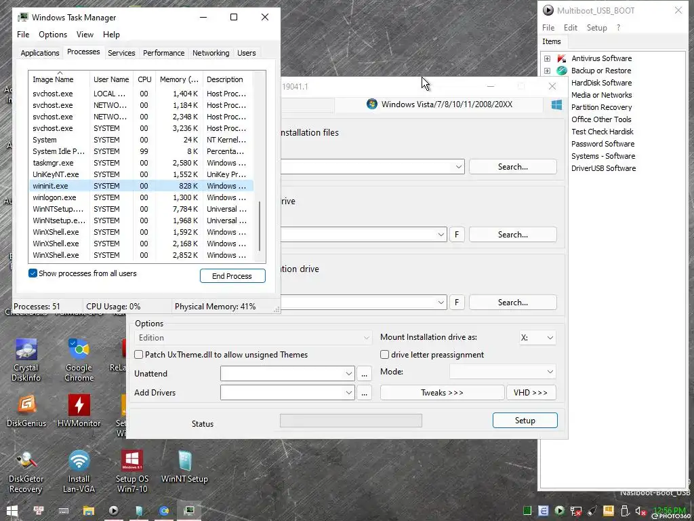Click Chrome-style icon in taskbar
Screen dimensions: 694x521
[x=164, y=511]
